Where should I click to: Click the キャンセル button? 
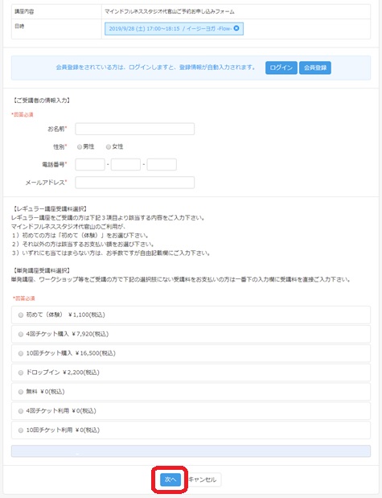click(203, 479)
